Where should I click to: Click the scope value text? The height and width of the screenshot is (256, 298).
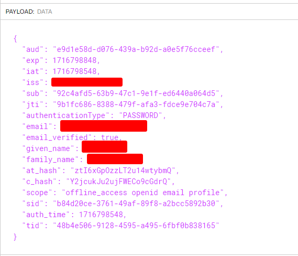[x=142, y=193]
